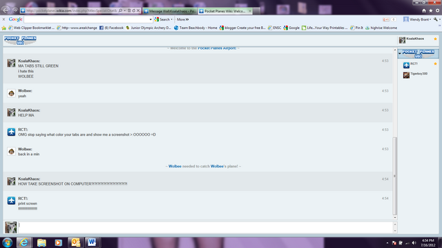
Task: Switch to Message Wall:KoalaKhaos tab
Action: (170, 11)
